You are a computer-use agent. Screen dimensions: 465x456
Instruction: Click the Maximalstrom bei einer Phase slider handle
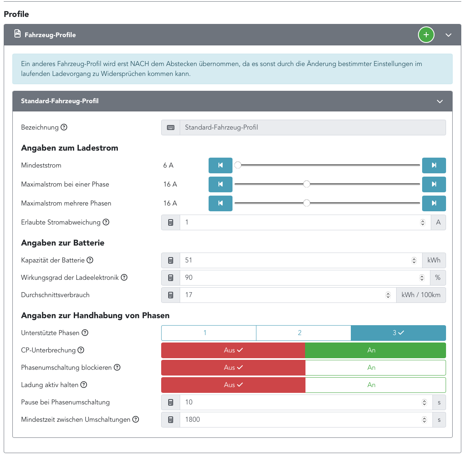click(x=307, y=184)
